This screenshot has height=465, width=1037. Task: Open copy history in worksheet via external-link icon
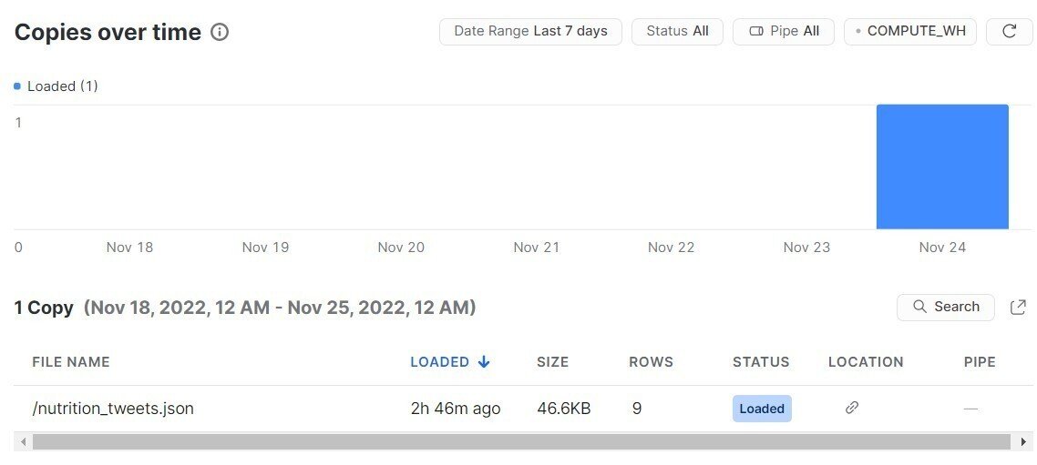pos(1018,308)
